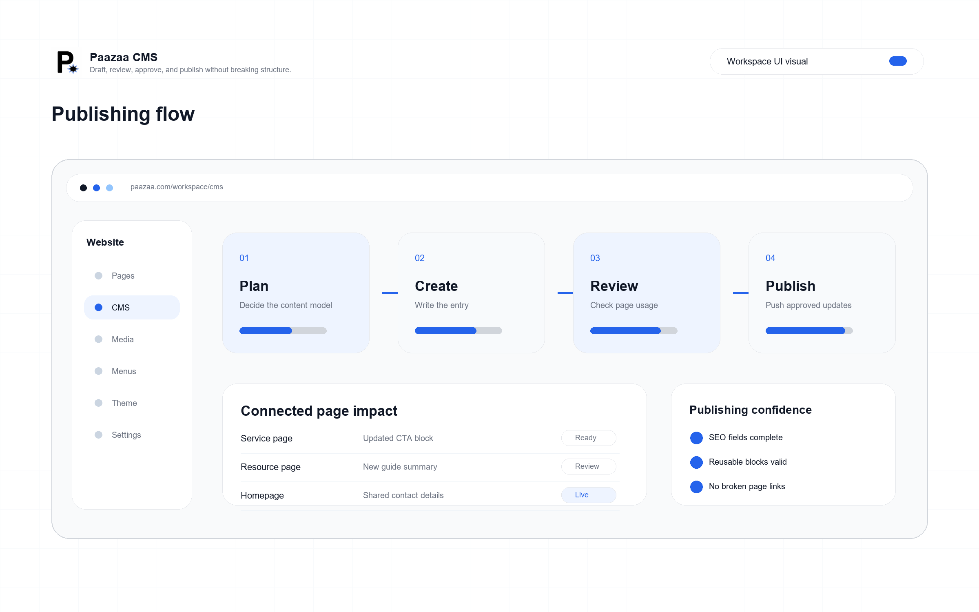Screen dimensions: 979x612
Task: Click the 'Updated CTA block' text
Action: [398, 438]
